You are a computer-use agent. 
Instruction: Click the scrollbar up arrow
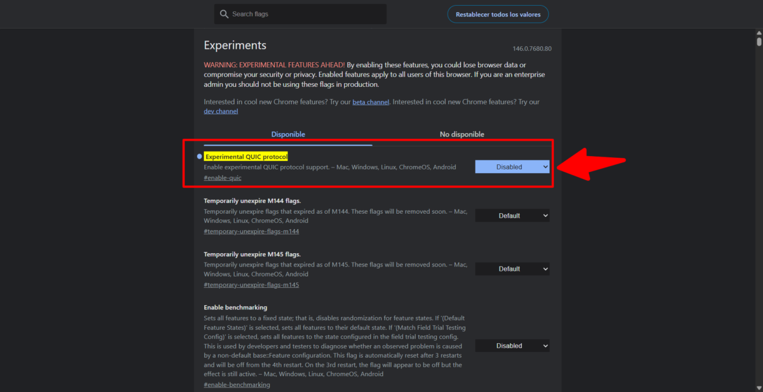[759, 33]
